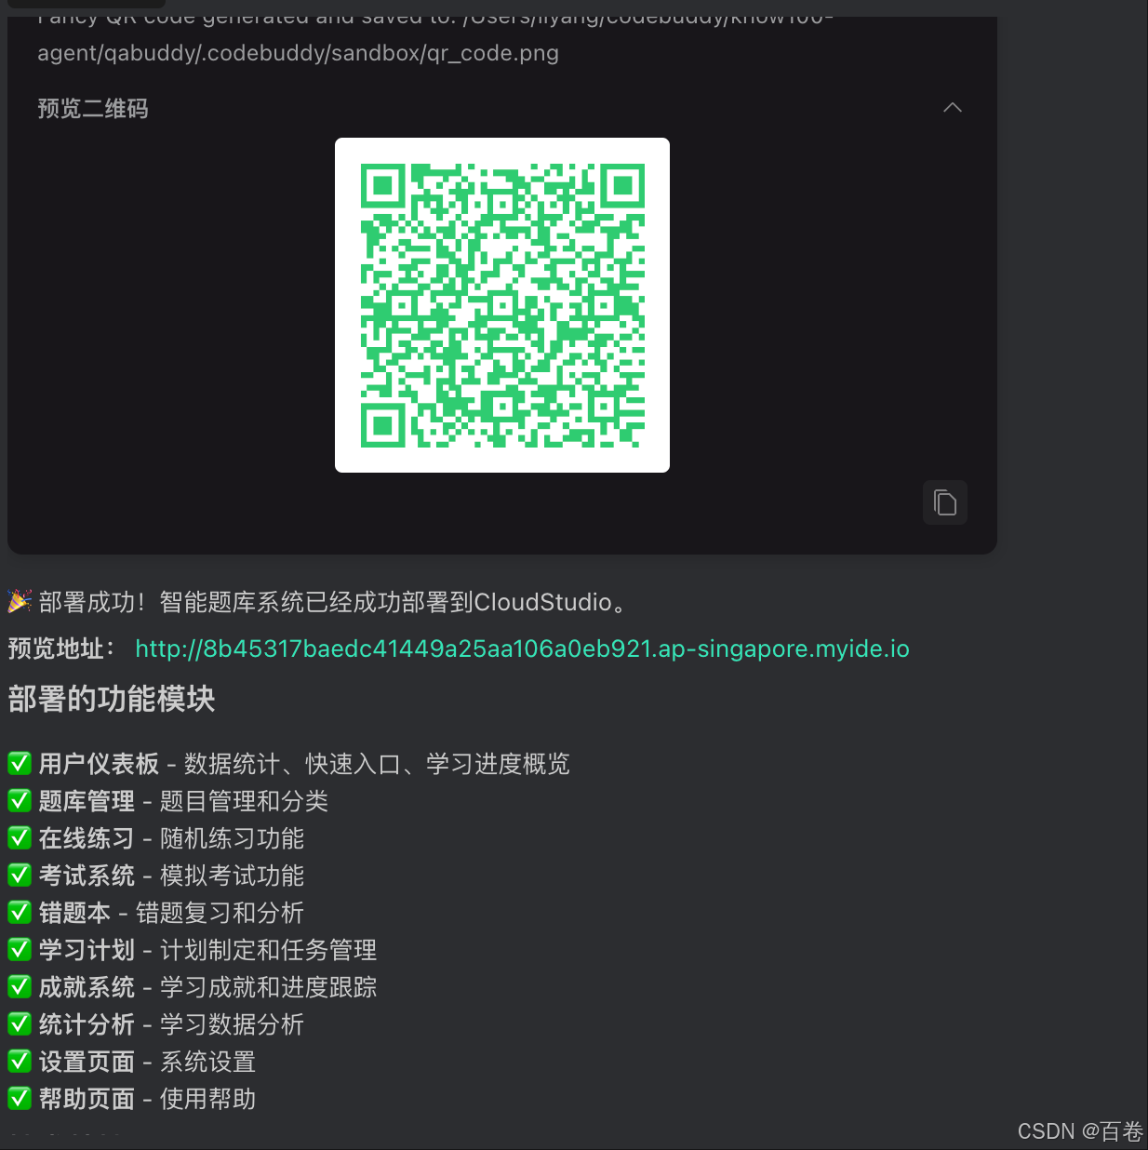Click the party popper emoji before 部署成功
Image resolution: width=1148 pixels, height=1150 pixels.
click(20, 601)
